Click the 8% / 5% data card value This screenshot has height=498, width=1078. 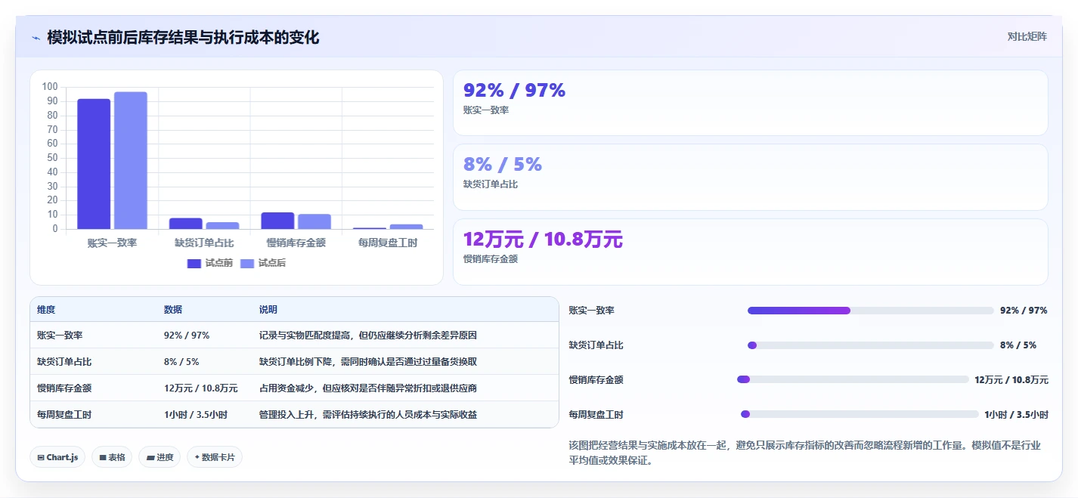point(503,165)
